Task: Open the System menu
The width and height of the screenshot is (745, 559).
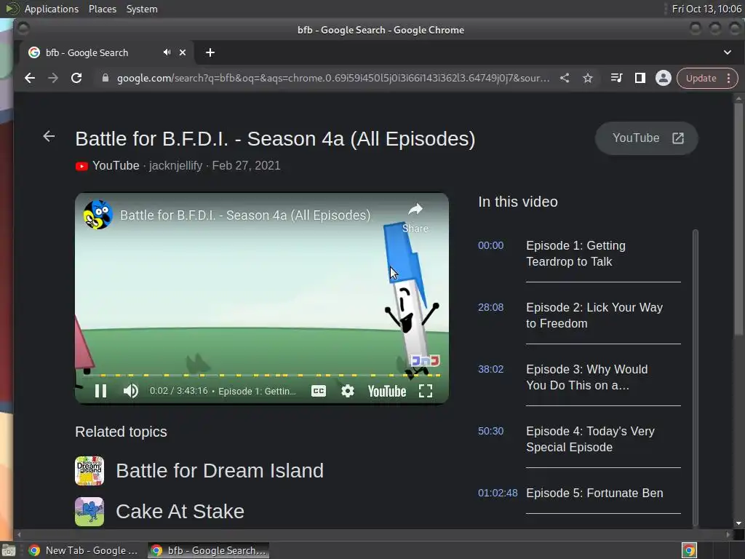Action: pos(142,9)
